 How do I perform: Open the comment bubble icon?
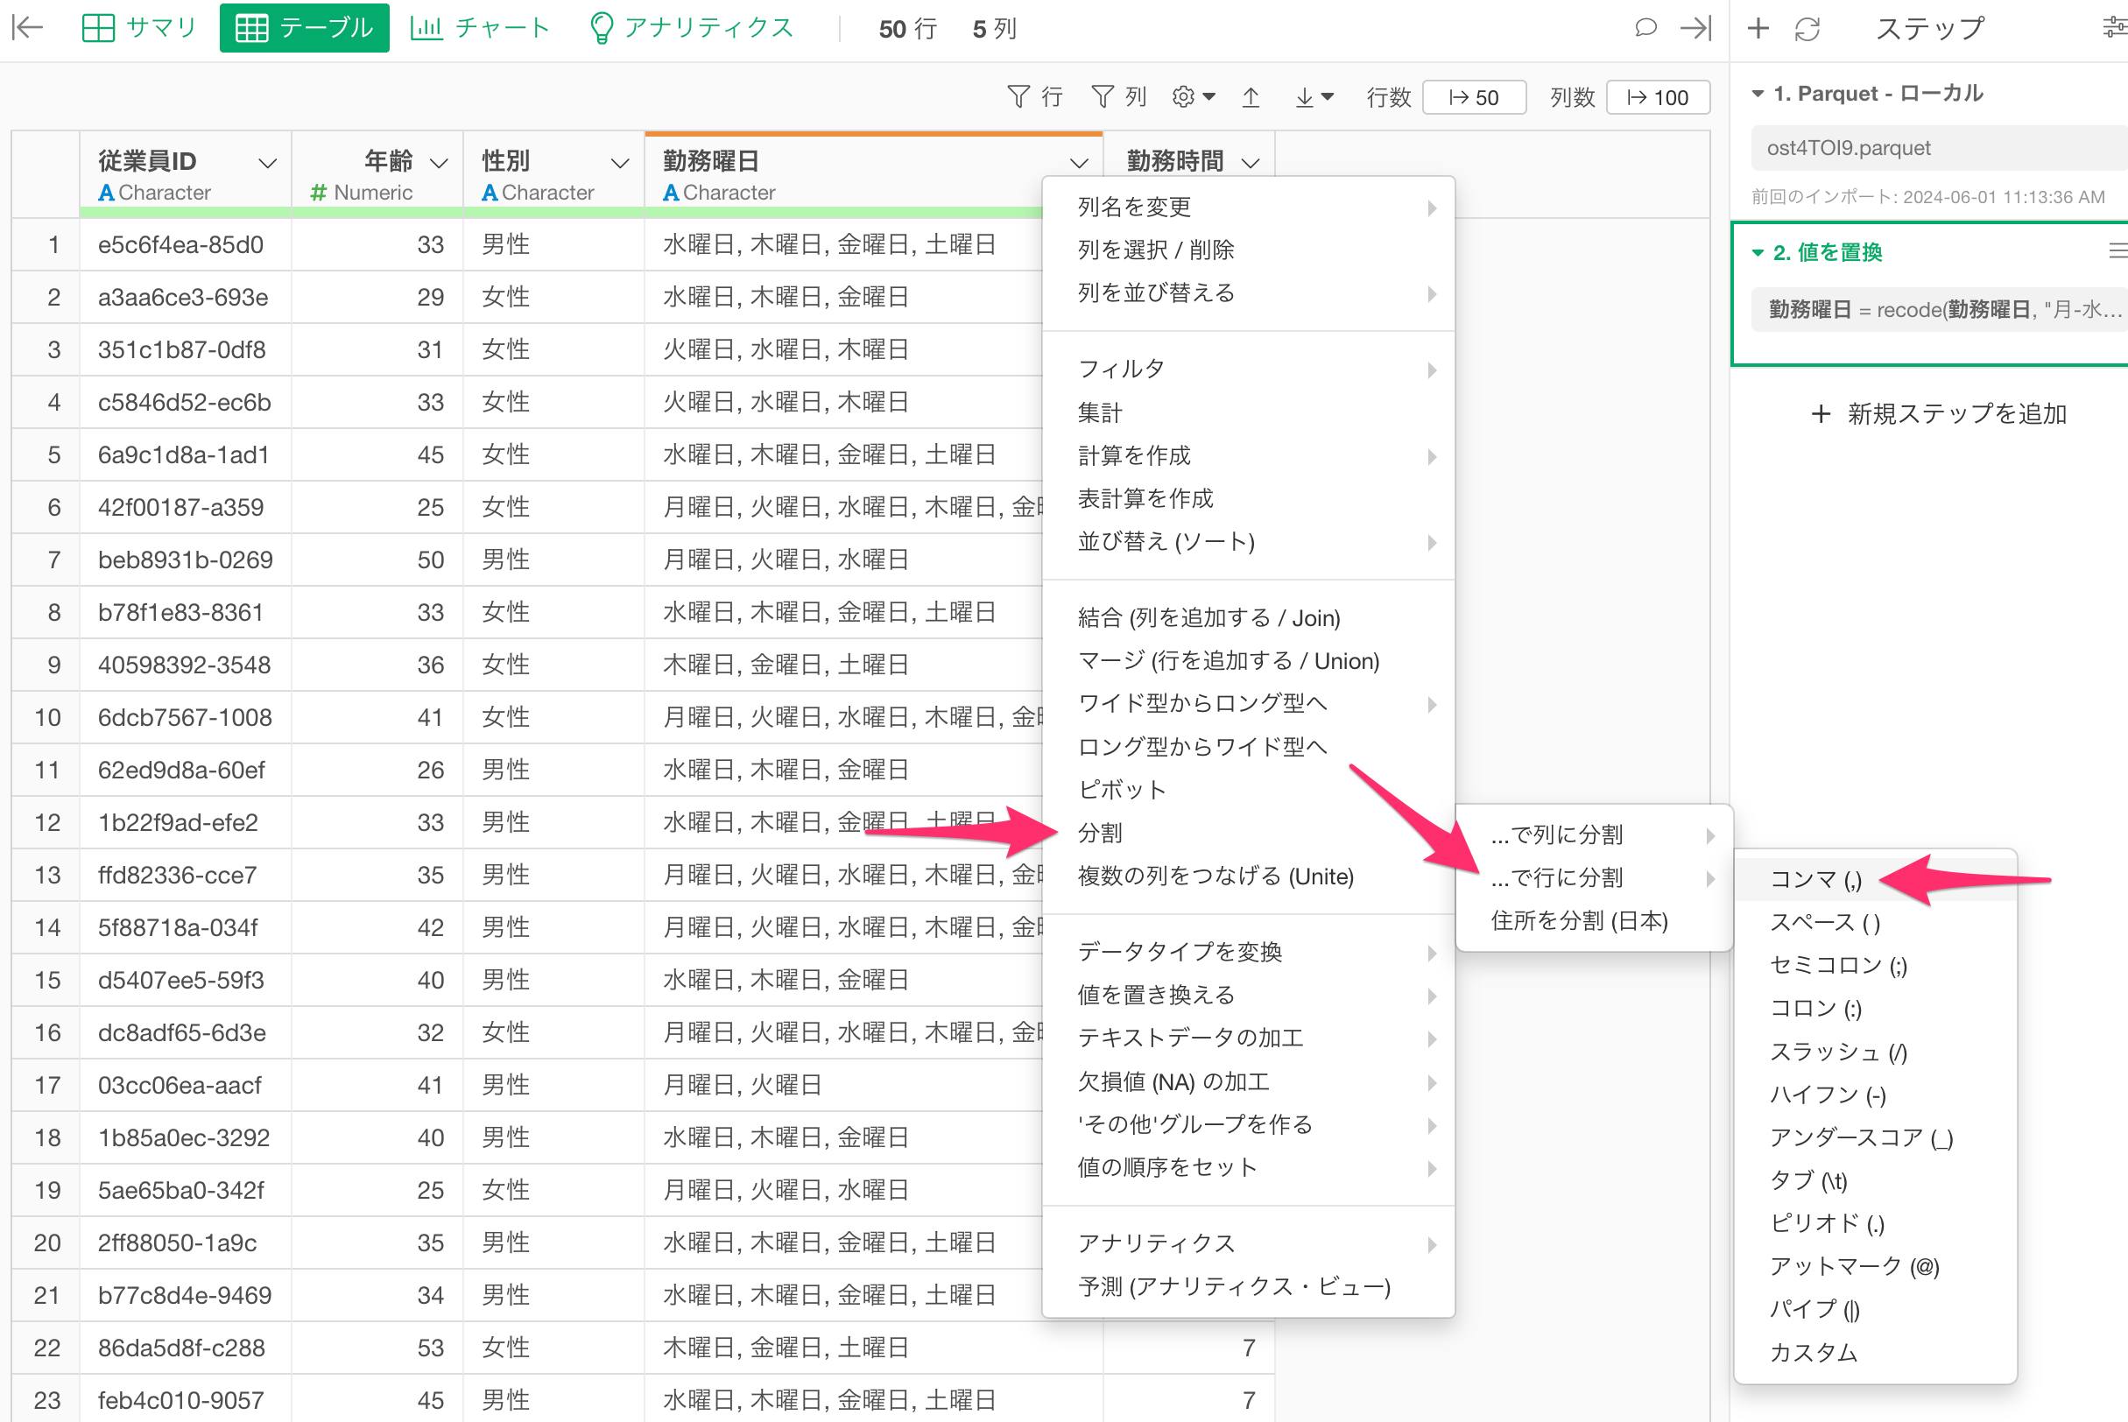click(1645, 28)
